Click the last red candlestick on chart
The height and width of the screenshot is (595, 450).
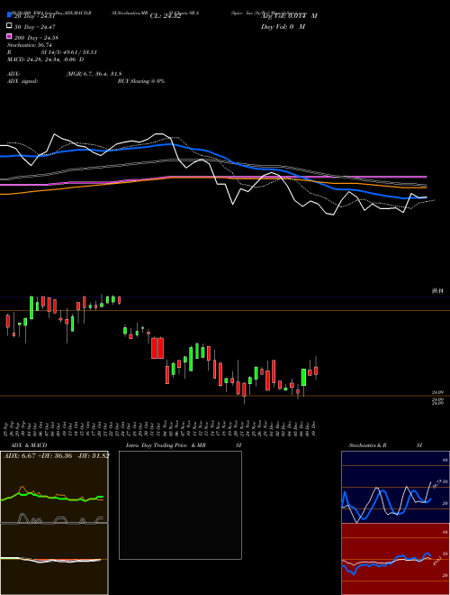tap(316, 371)
